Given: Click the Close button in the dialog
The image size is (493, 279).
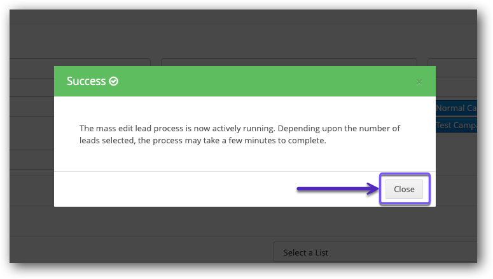Looking at the screenshot, I should [x=404, y=189].
